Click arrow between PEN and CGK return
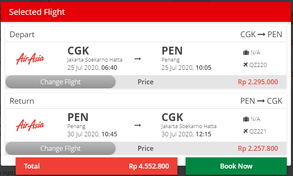Viewport: 293px width, 176px height. point(138,125)
